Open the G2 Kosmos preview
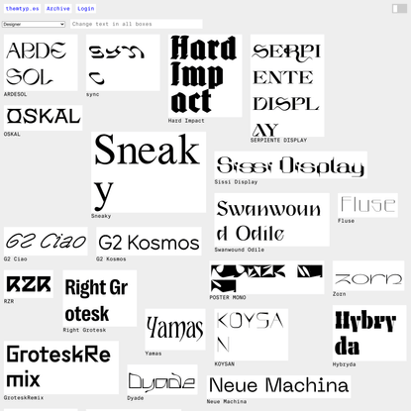 [149, 241]
